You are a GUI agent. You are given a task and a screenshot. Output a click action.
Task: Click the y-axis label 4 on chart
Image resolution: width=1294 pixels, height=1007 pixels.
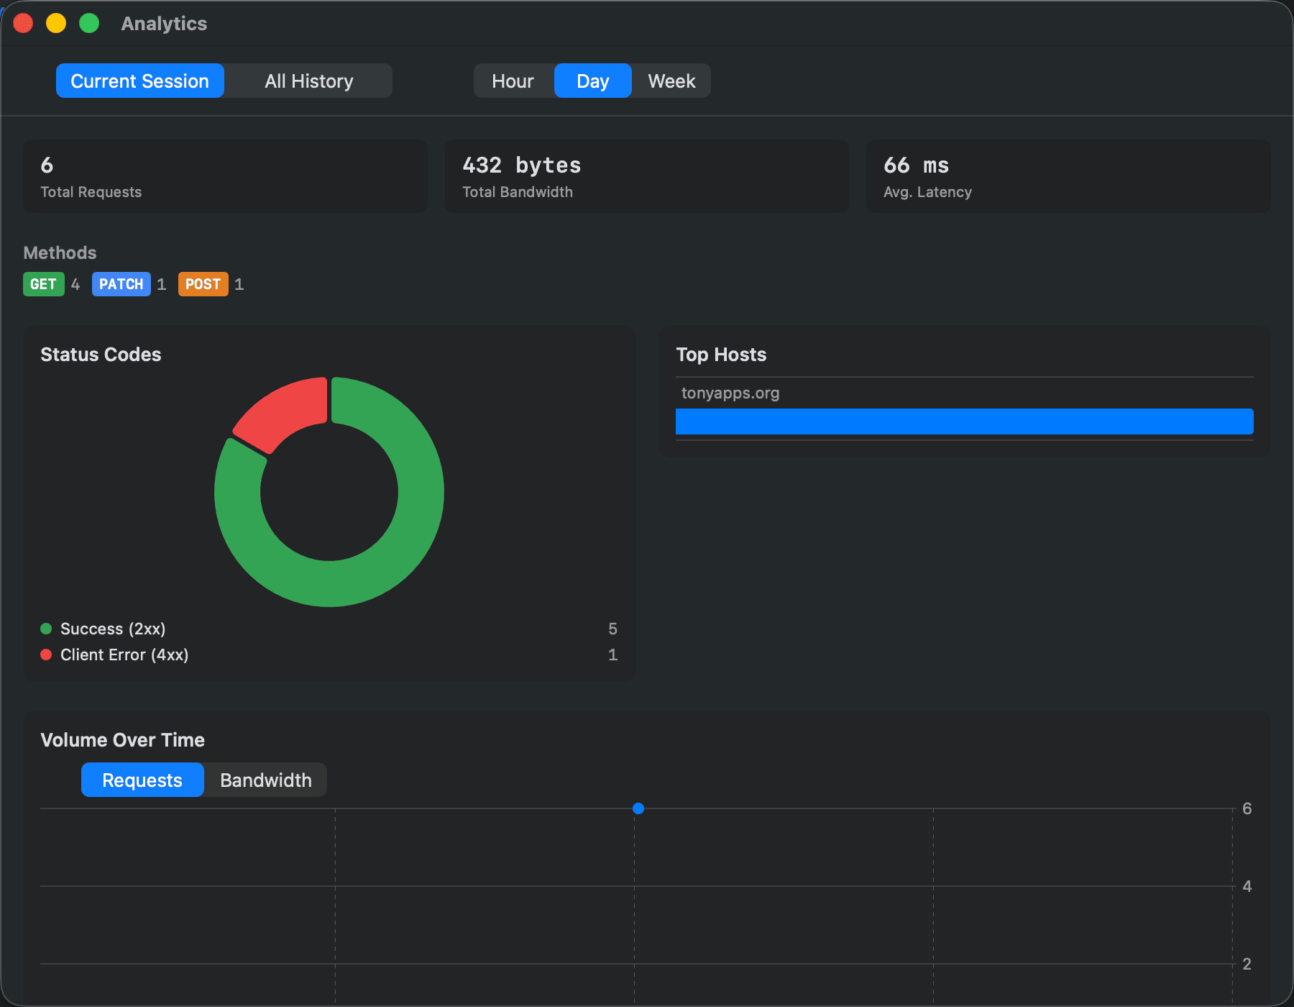(x=1247, y=886)
